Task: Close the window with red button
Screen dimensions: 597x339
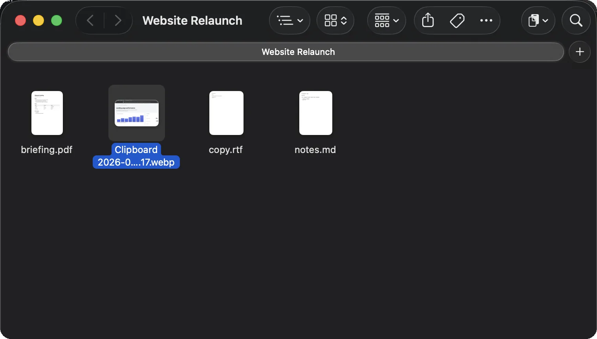Action: tap(20, 20)
